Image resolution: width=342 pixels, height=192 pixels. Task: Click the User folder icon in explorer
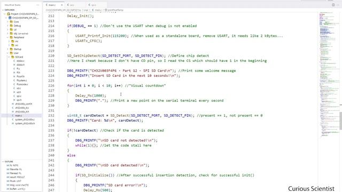(x=11, y=53)
